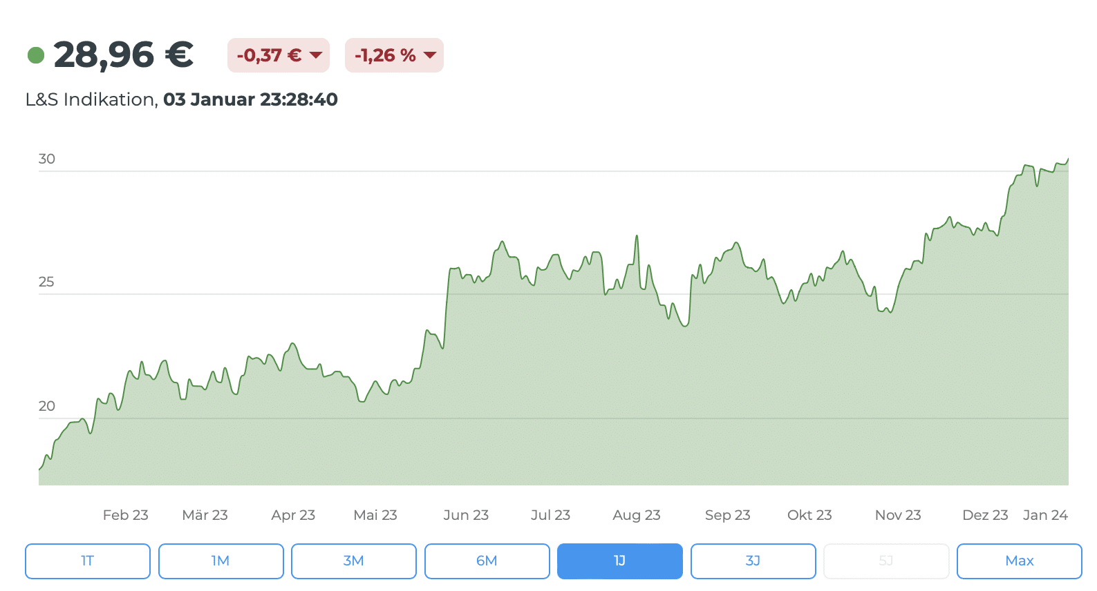Click the 30 y-axis label
The height and width of the screenshot is (591, 1097).
(47, 159)
